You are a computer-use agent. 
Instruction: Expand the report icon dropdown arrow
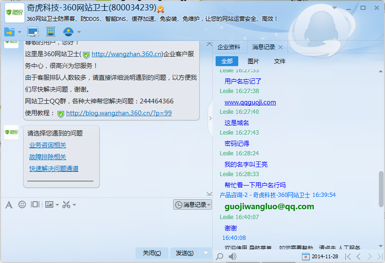pyautogui.click(x=79, y=32)
